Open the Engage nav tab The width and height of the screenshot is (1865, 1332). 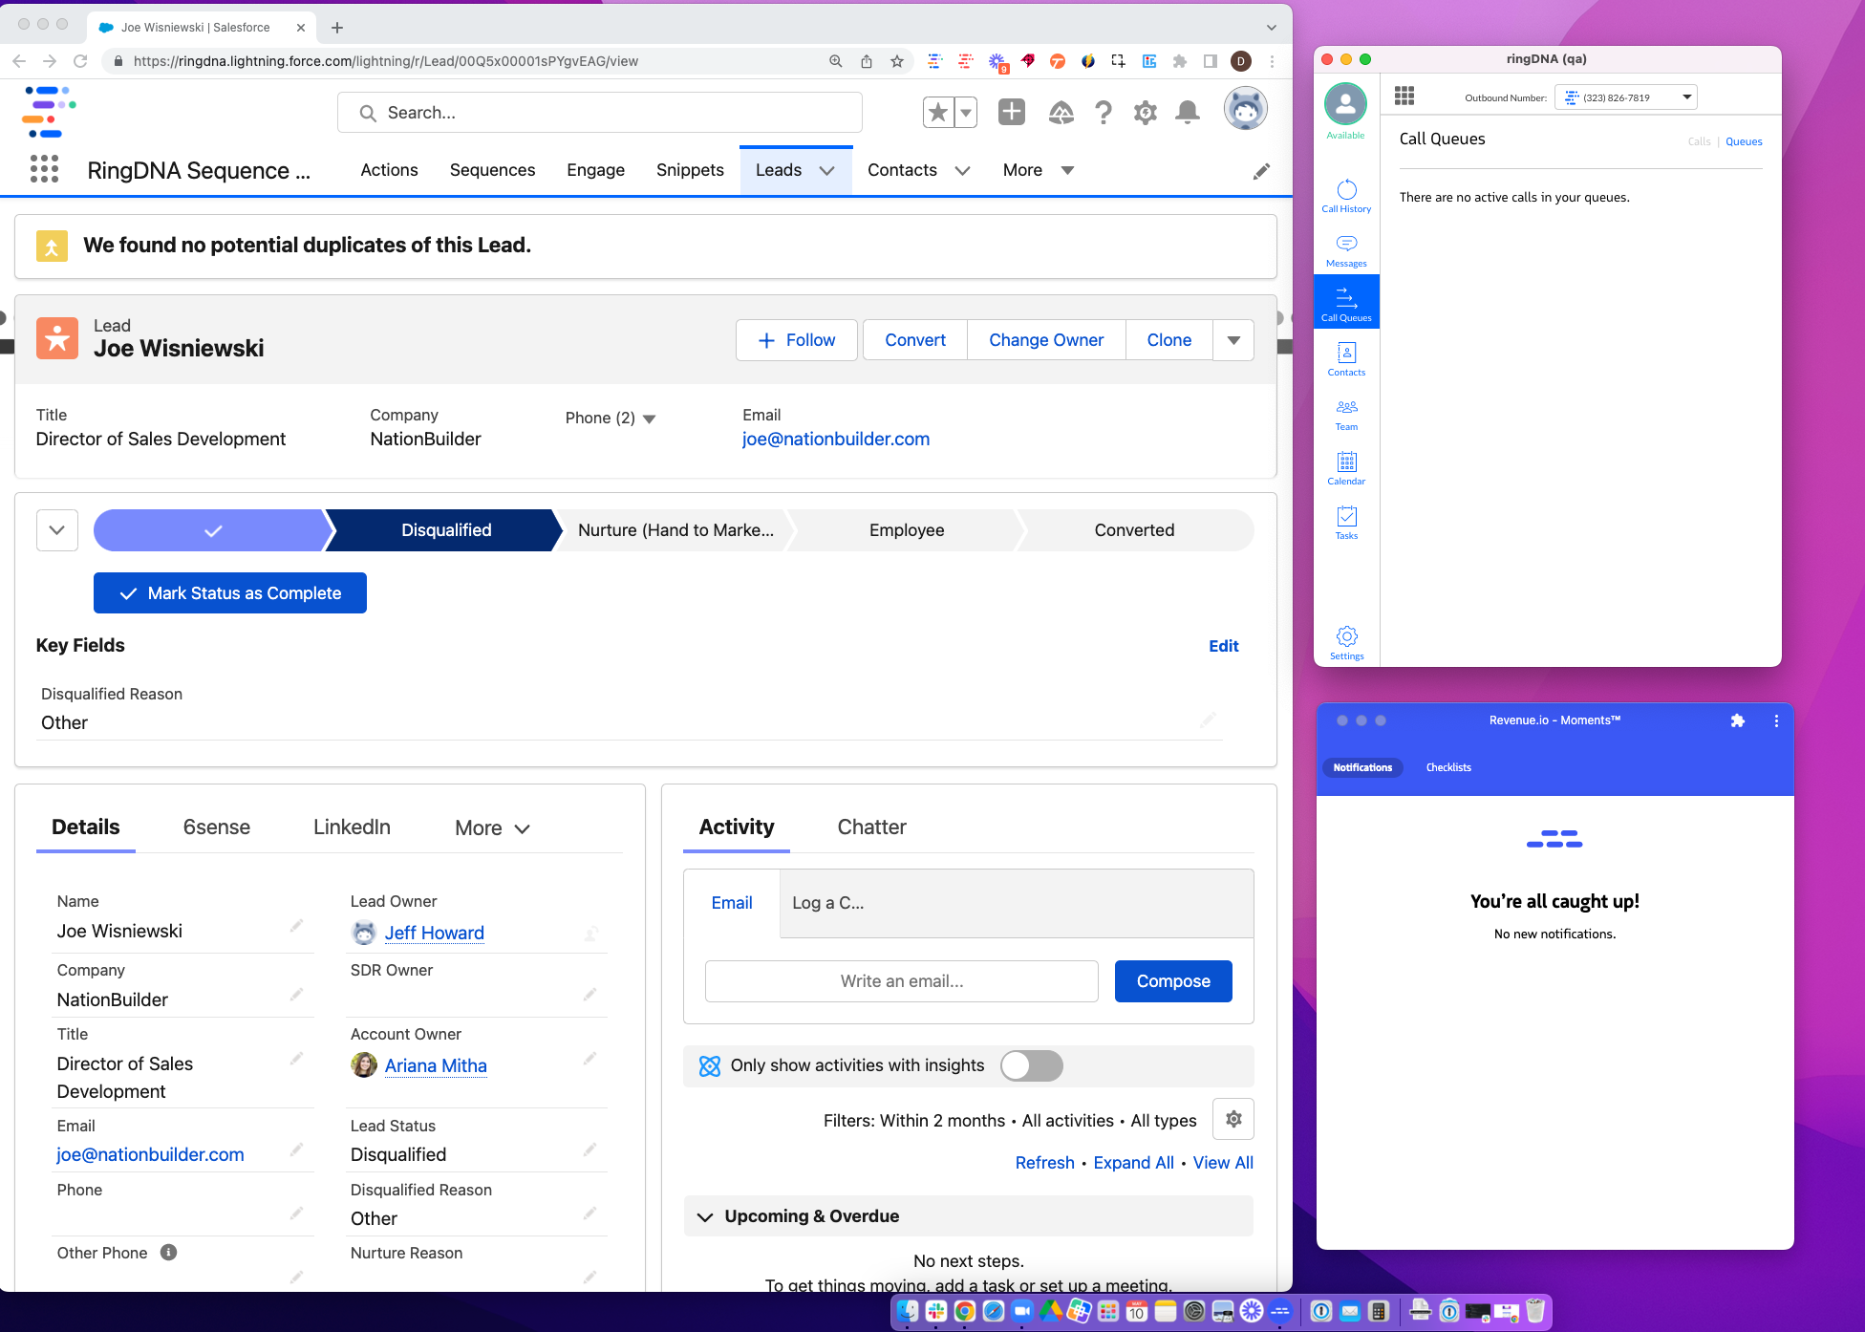595,170
